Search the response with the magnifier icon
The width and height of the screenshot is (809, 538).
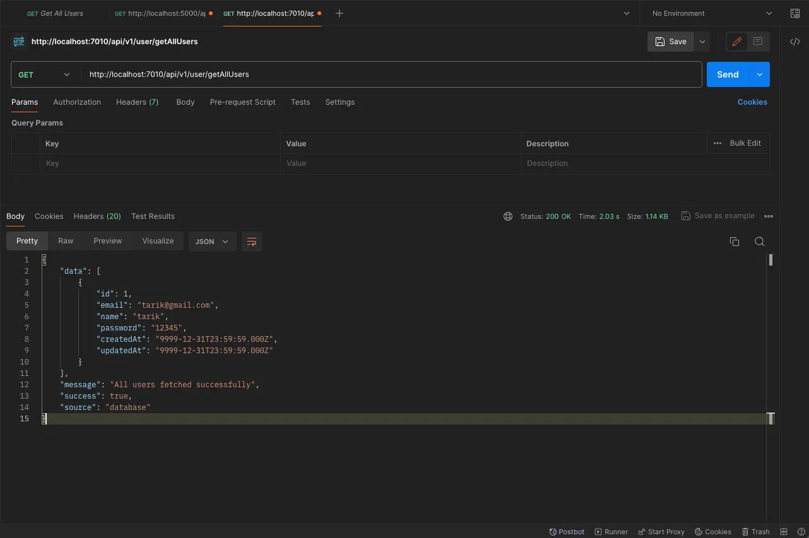click(x=760, y=242)
